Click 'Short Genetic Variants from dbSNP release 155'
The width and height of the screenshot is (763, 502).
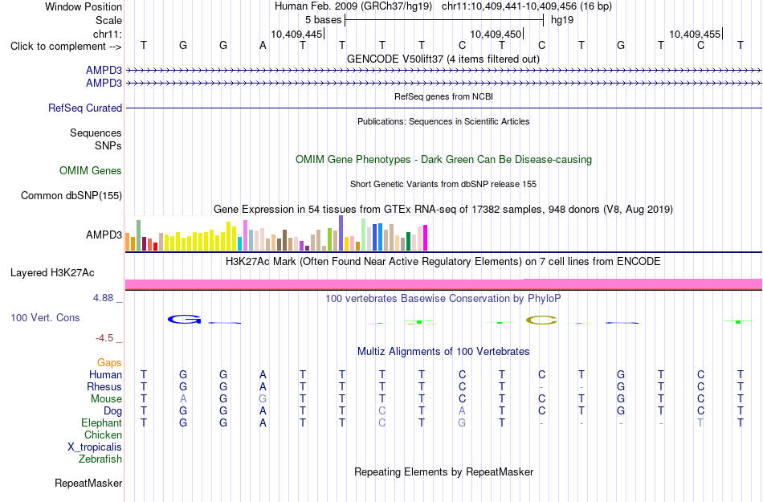(443, 185)
